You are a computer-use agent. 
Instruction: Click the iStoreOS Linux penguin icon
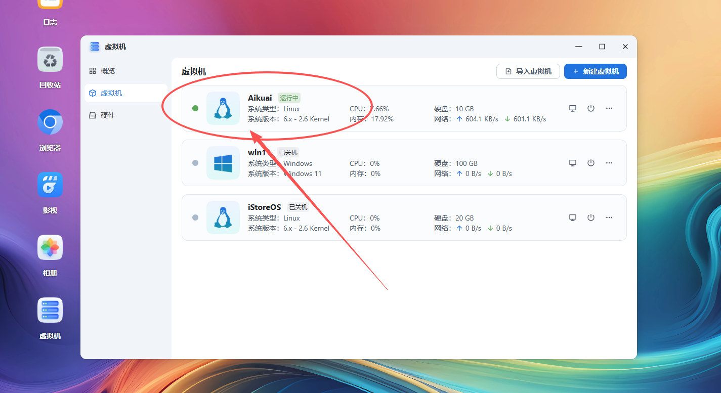[223, 217]
